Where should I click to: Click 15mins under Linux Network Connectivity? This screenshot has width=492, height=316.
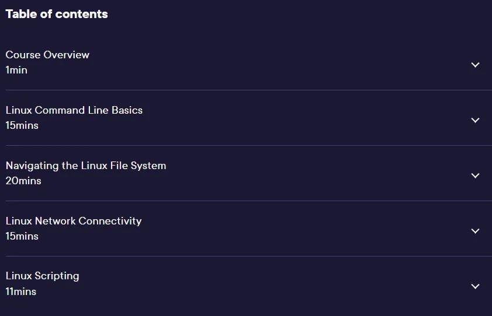[22, 236]
